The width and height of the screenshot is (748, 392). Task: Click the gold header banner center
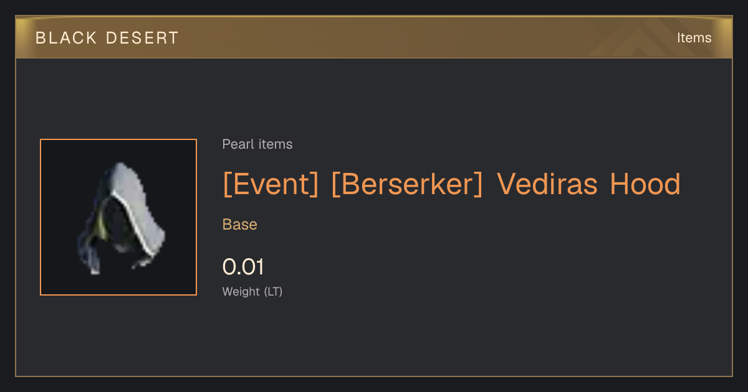374,37
